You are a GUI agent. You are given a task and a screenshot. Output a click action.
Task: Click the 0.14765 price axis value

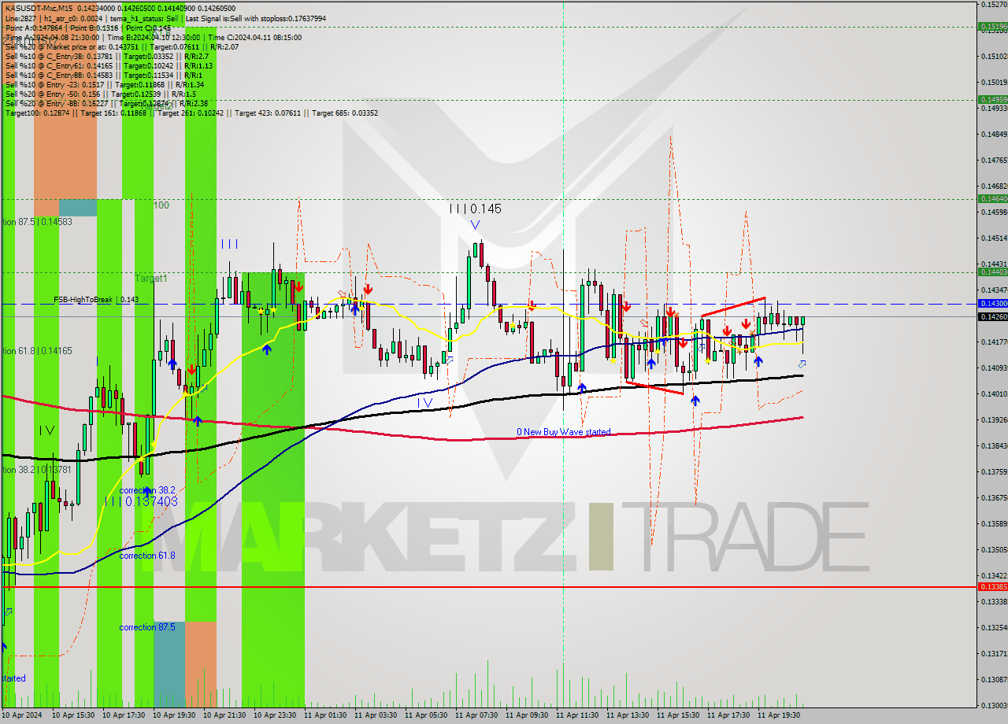pyautogui.click(x=993, y=160)
